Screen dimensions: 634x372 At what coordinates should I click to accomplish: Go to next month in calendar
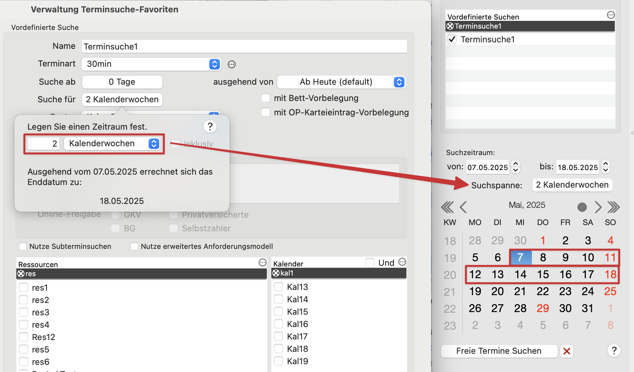[x=598, y=207]
